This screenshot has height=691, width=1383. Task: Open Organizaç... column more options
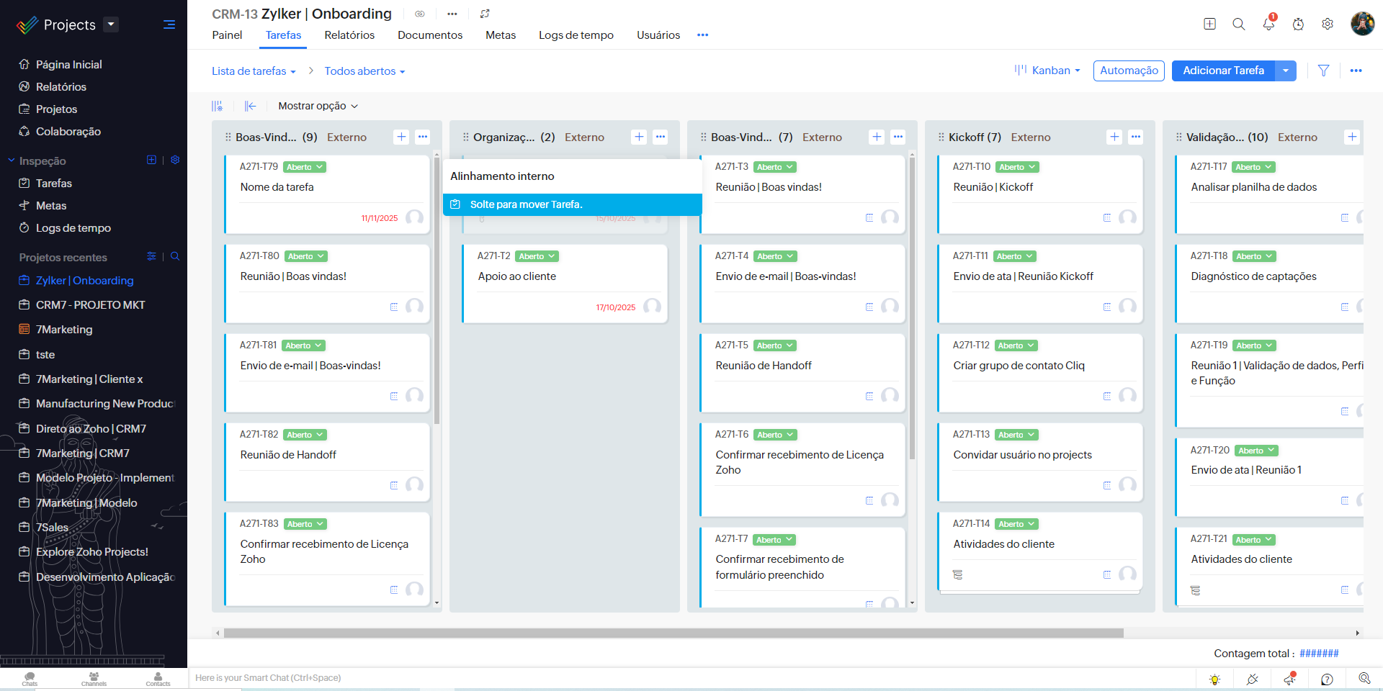tap(661, 137)
